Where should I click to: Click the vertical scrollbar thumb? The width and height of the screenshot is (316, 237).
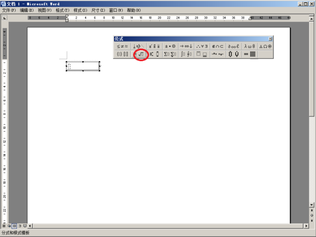click(312, 68)
